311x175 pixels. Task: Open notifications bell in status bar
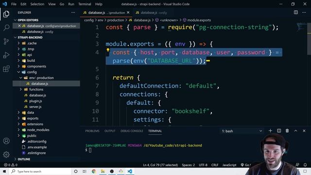(x=305, y=165)
